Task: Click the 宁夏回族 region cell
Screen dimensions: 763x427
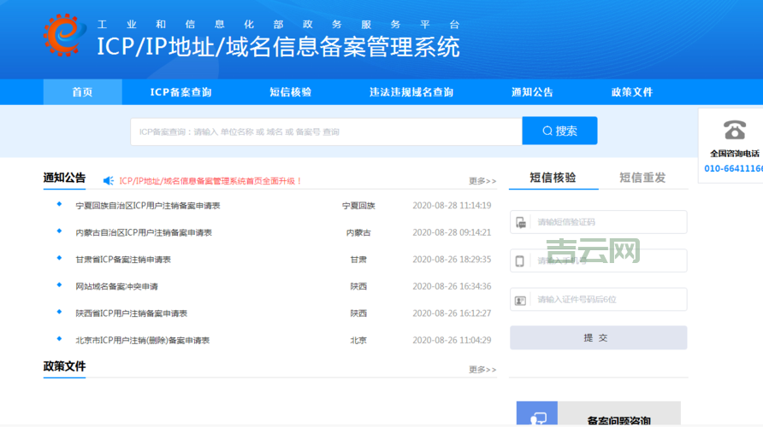Action: tap(358, 206)
